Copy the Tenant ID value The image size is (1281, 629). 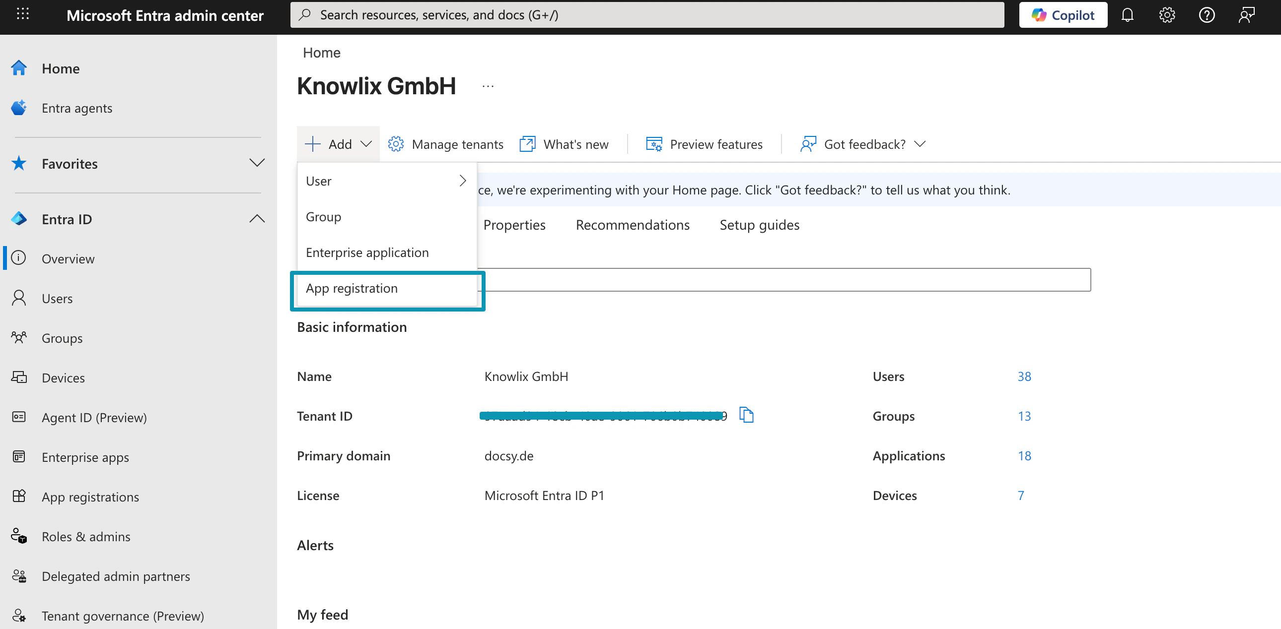pyautogui.click(x=746, y=416)
